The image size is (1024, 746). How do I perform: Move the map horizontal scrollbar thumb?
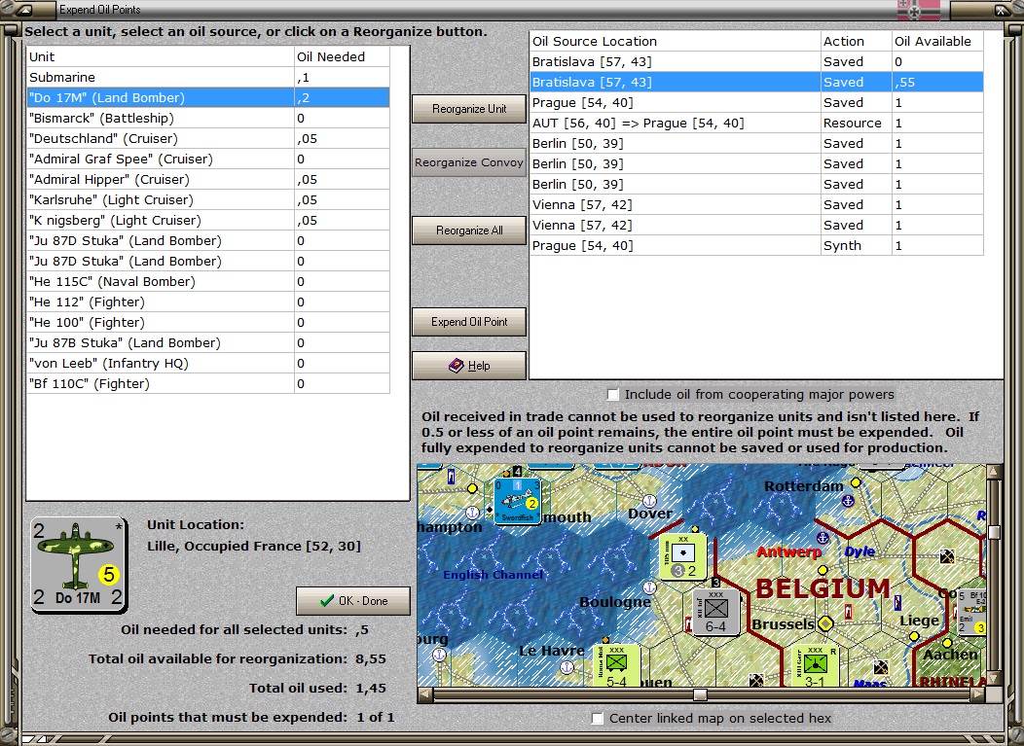700,694
